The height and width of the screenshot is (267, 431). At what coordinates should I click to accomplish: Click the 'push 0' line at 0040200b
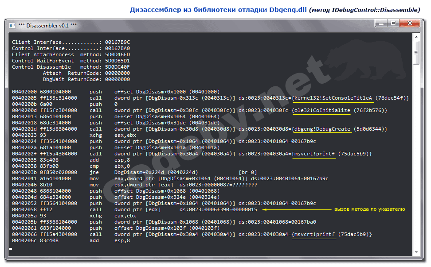(x=65, y=104)
